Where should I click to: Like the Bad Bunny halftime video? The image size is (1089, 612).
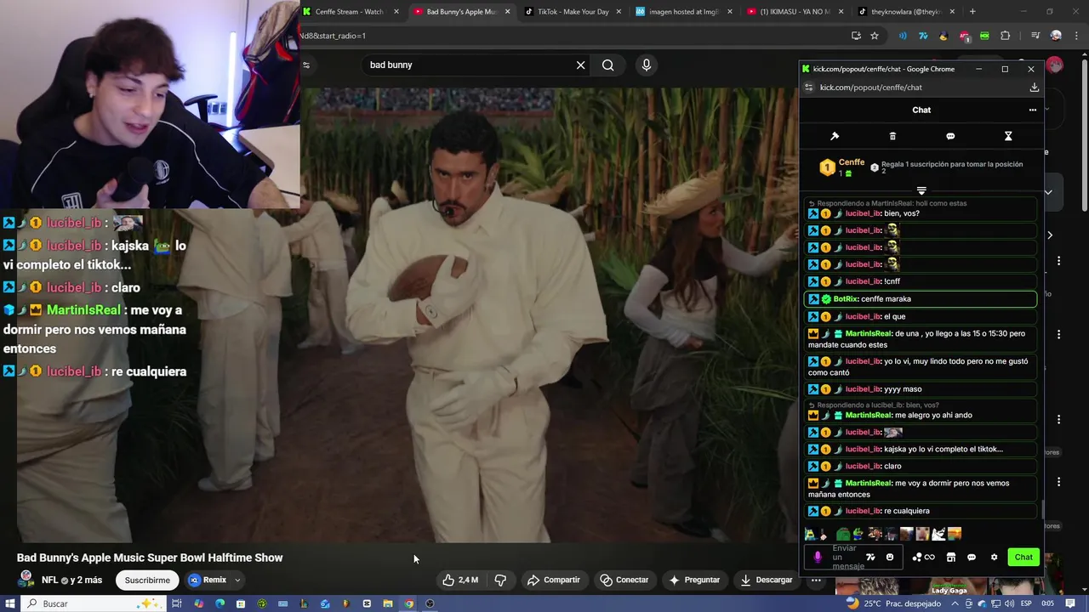click(459, 580)
